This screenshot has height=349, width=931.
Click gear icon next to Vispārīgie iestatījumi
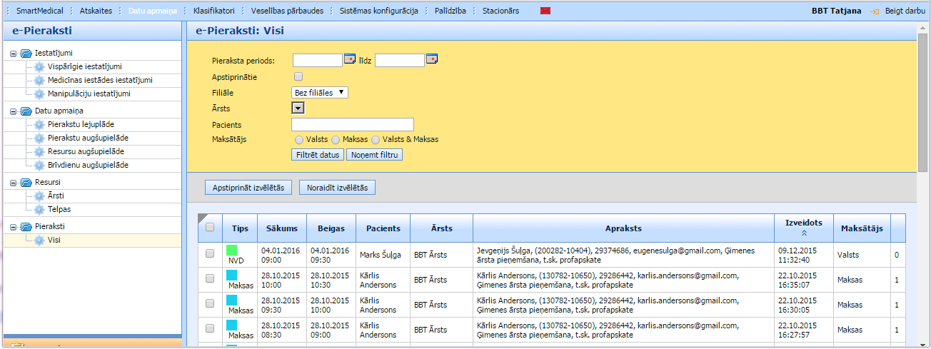click(x=39, y=66)
